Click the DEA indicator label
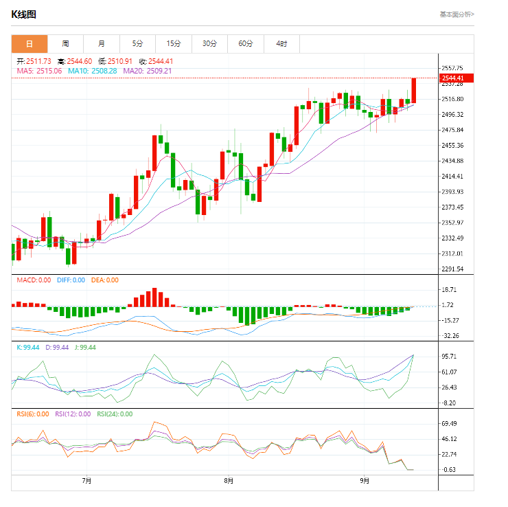 (104, 280)
